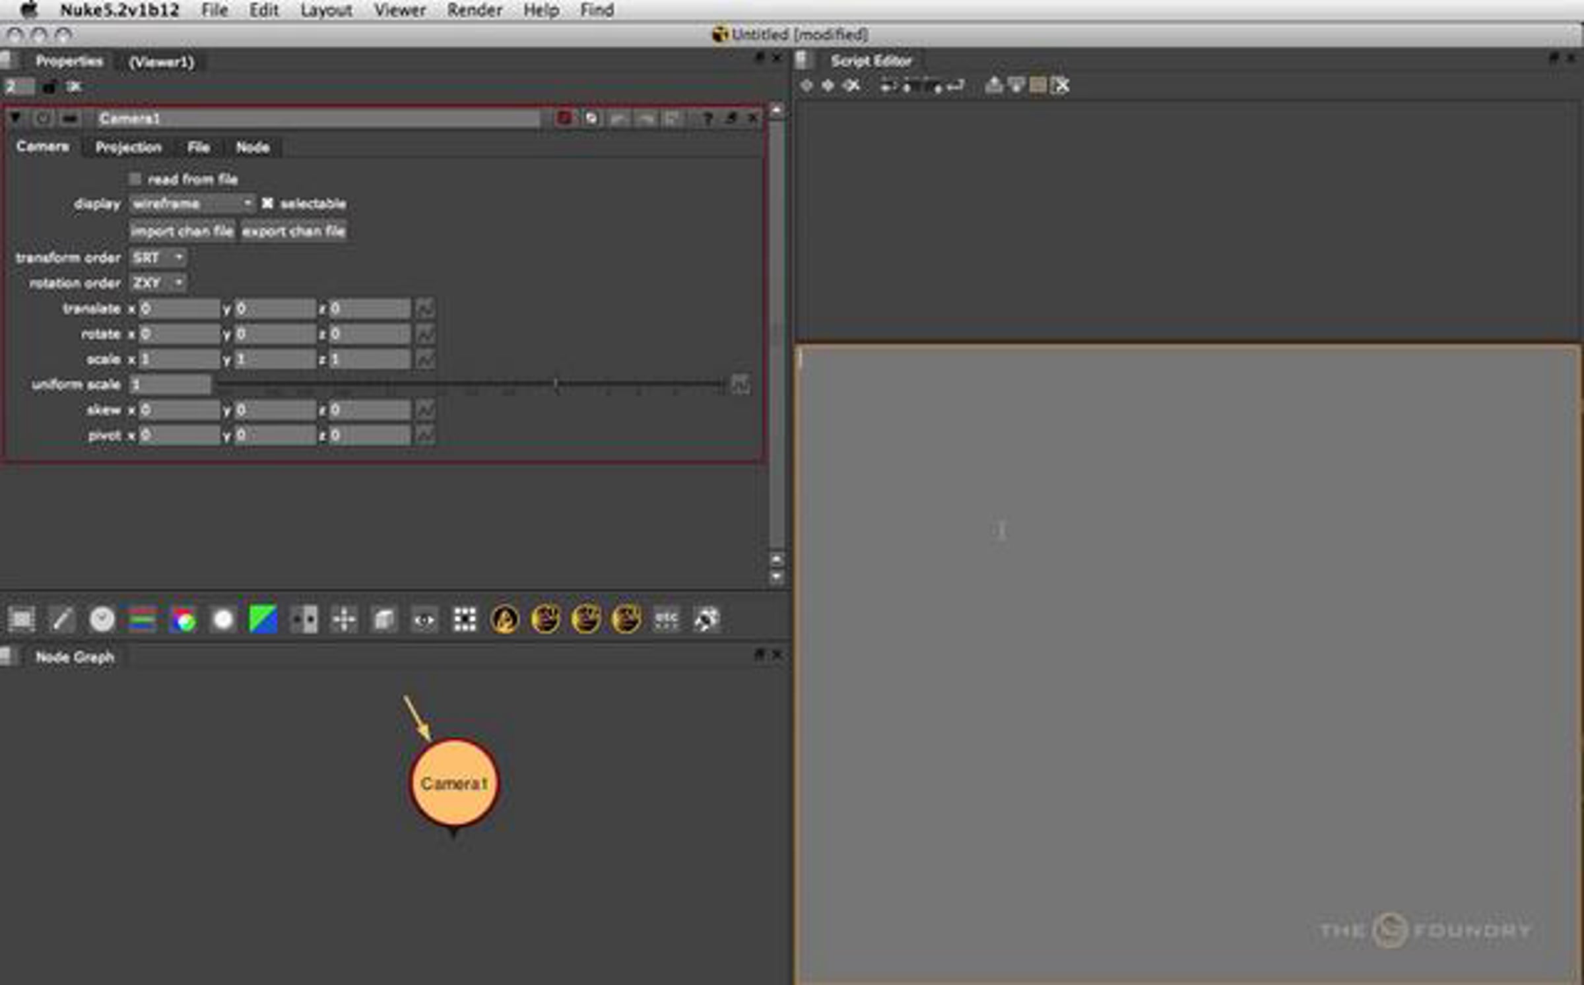Open the 3D nodes menu (cube icon)
The height and width of the screenshot is (985, 1584).
pyautogui.click(x=384, y=620)
